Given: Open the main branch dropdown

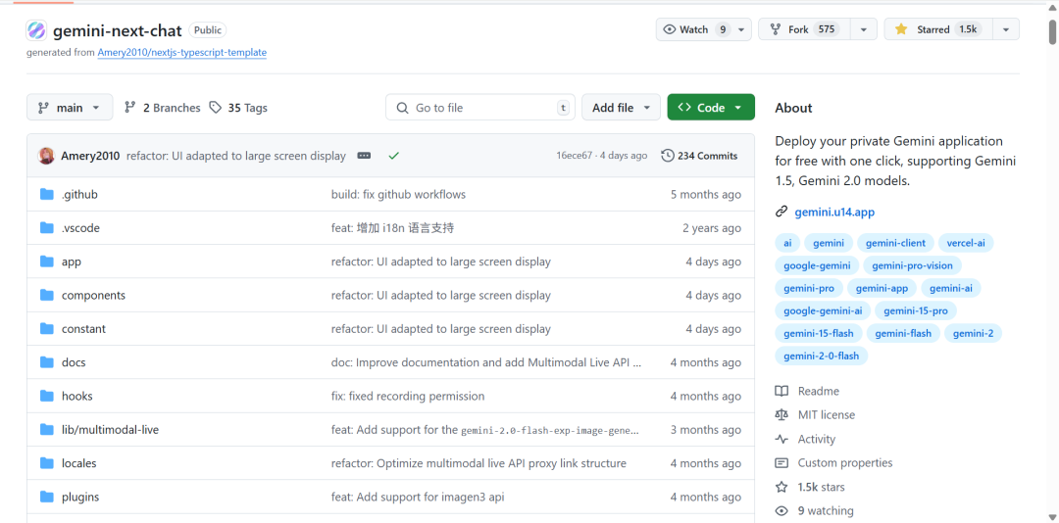Looking at the screenshot, I should click(70, 108).
